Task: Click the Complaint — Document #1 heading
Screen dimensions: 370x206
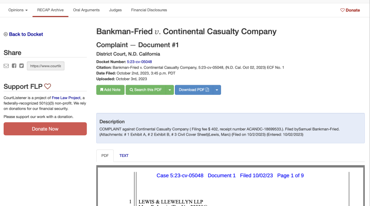Action: (x=137, y=45)
